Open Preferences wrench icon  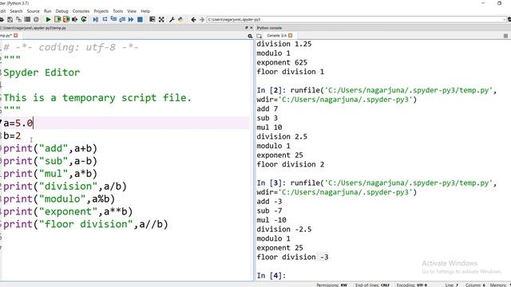[172, 19]
